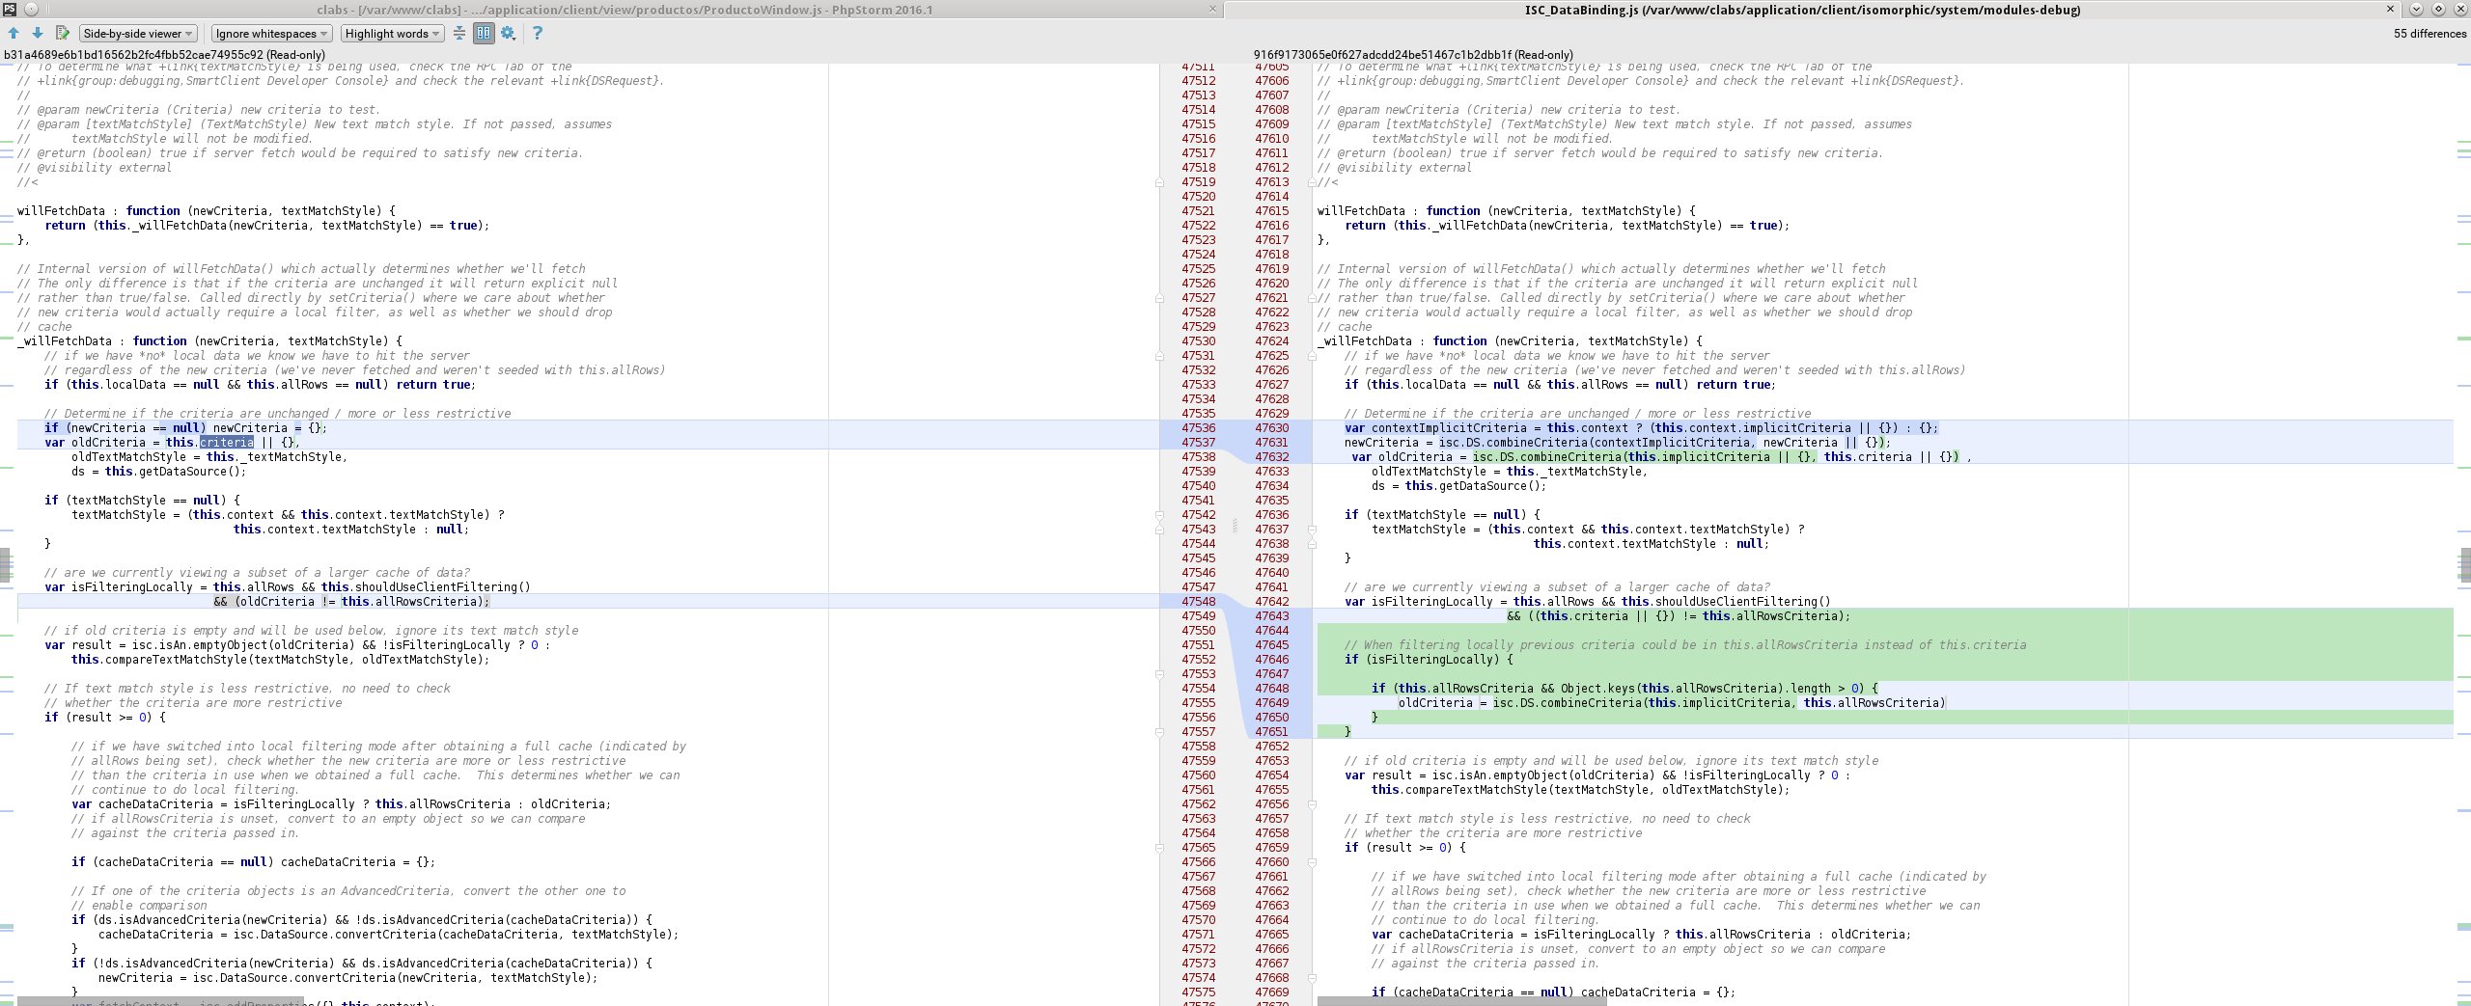The height and width of the screenshot is (1006, 2471).
Task: Toggle left fold marker at line 47553
Action: 1160,674
